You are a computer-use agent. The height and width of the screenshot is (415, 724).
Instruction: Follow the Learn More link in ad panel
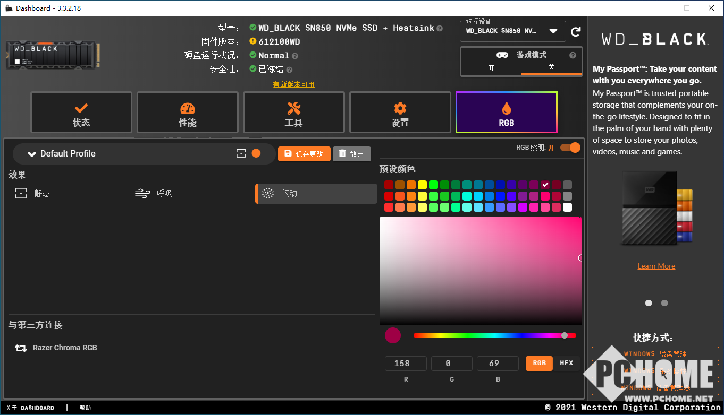(x=656, y=266)
